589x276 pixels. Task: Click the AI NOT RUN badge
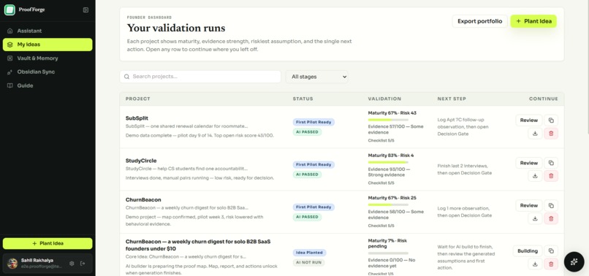[309, 262]
